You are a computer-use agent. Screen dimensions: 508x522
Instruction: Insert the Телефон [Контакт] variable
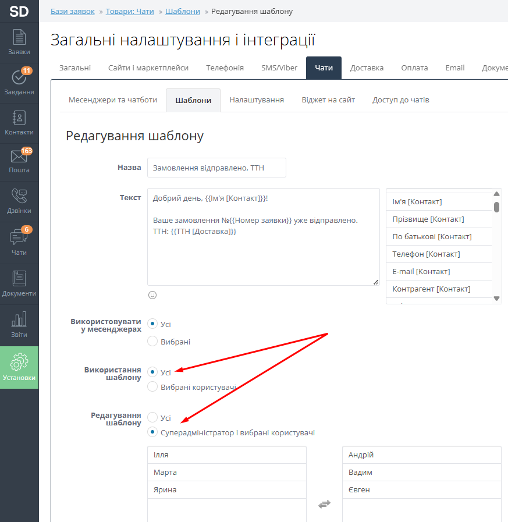coord(426,254)
